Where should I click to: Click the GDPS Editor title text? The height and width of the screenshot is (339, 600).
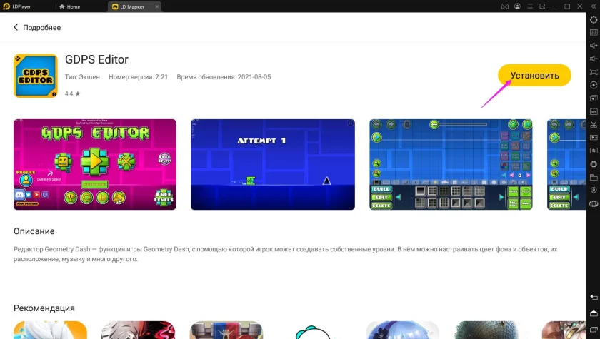tap(96, 60)
